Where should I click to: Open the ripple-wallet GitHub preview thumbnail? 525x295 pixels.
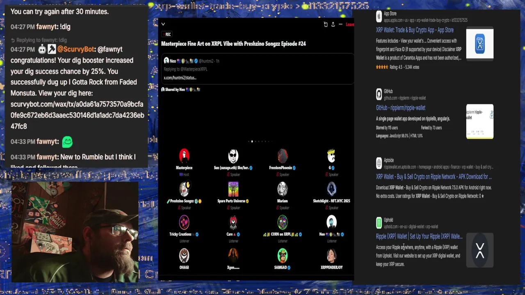[x=480, y=121]
